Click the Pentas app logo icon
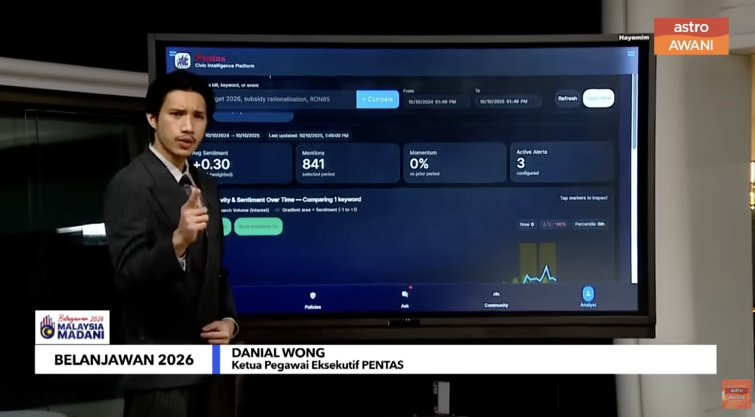Viewport: 755px width, 417px height. pos(183,61)
